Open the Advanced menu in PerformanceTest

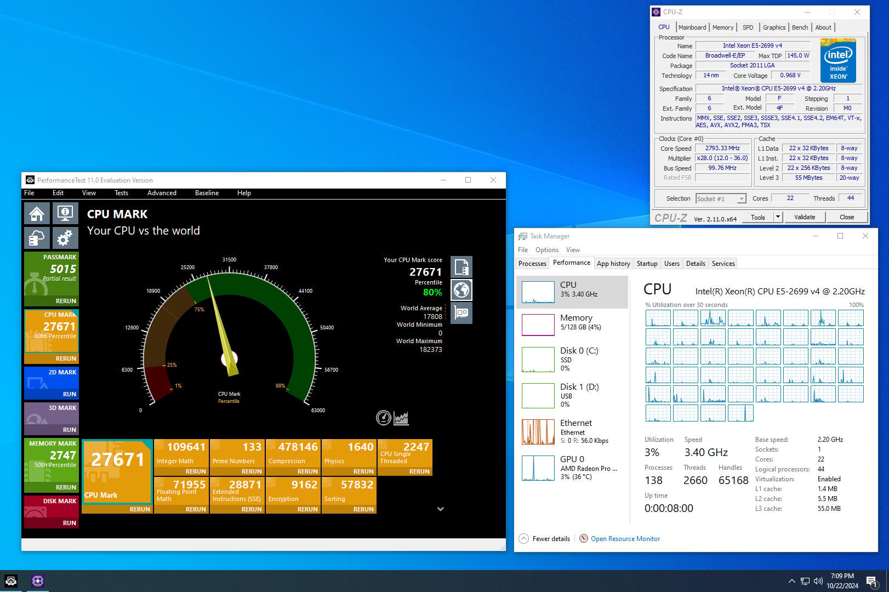[x=162, y=193]
